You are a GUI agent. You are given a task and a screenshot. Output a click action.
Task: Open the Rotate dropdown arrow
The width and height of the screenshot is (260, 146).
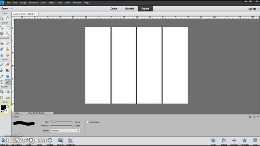54,140
